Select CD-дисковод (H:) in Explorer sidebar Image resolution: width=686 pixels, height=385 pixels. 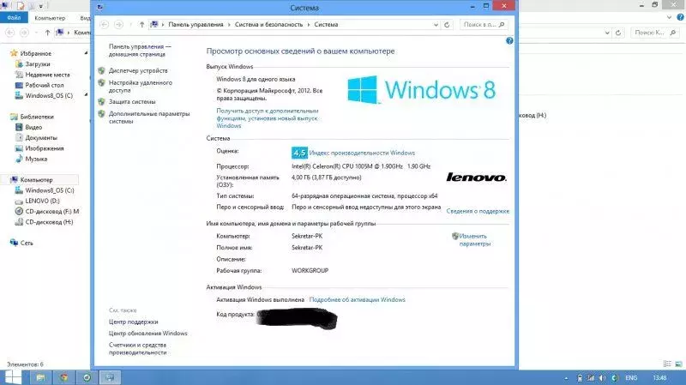pyautogui.click(x=49, y=222)
